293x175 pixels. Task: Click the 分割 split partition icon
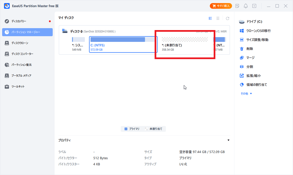pos(242,67)
